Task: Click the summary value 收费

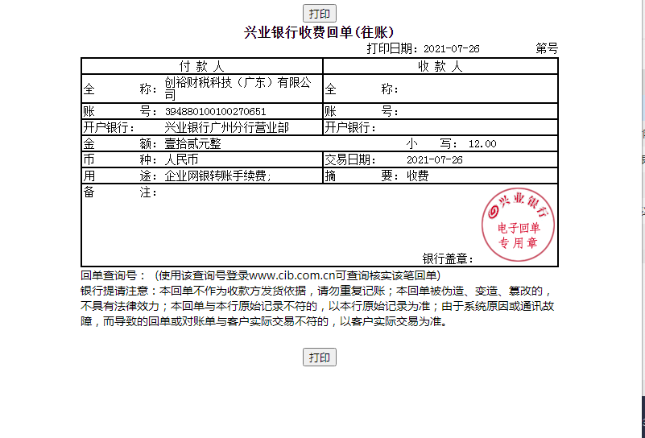Action: [x=417, y=176]
